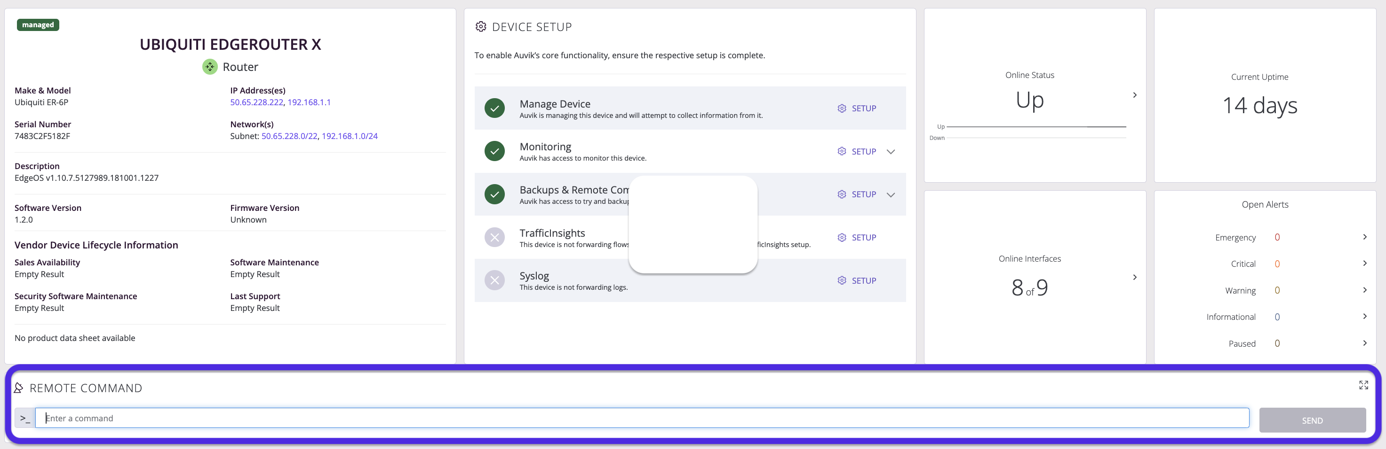Click 'No product data sheet available' text
Image resolution: width=1386 pixels, height=449 pixels.
pos(75,338)
